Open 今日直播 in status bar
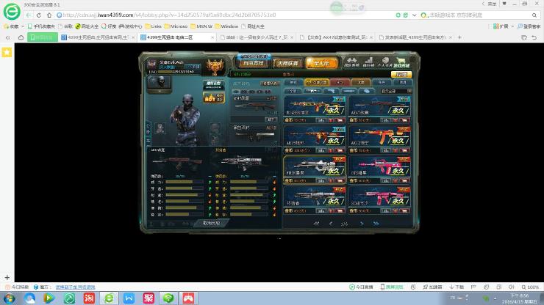 pos(361,287)
